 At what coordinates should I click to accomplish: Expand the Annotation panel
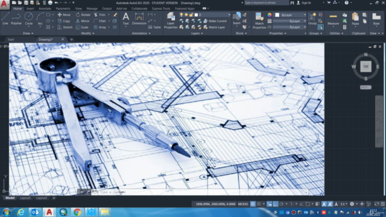[x=141, y=33]
